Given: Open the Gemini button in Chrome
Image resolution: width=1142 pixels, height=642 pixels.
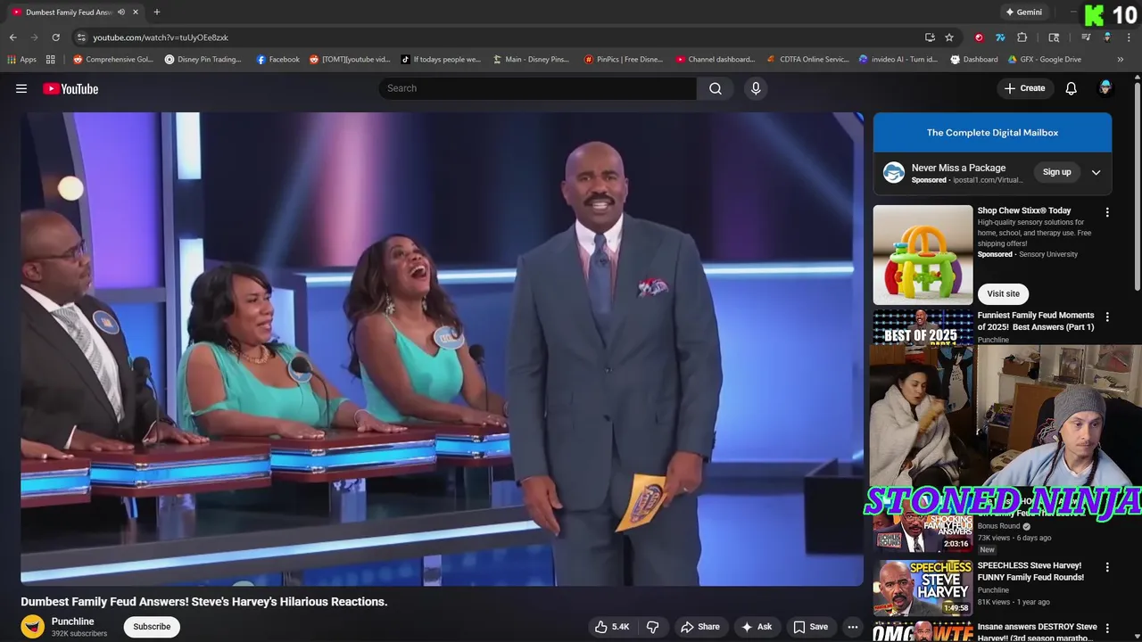Looking at the screenshot, I should coord(1023,12).
